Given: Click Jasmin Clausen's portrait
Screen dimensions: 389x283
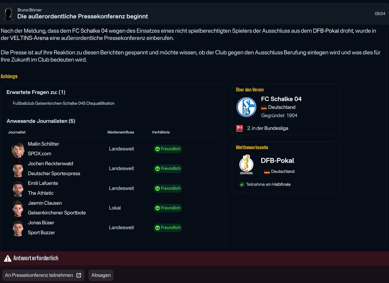Looking at the screenshot, I should (x=18, y=208).
